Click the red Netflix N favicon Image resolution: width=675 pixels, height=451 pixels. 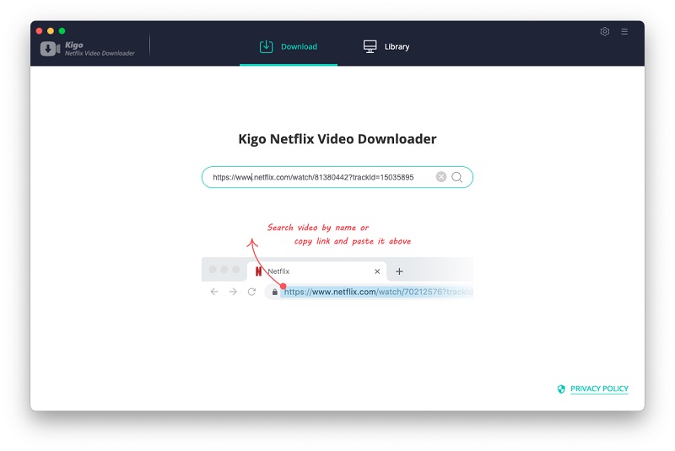point(258,271)
